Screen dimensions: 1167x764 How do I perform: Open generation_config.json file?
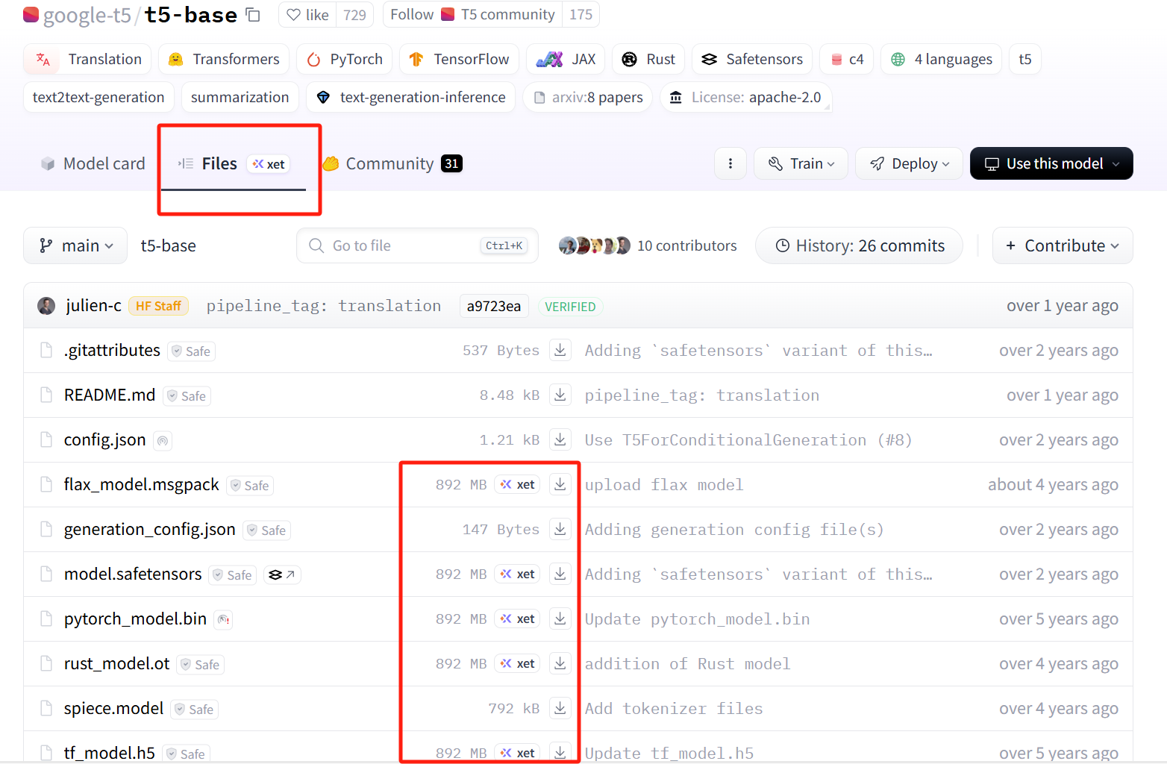click(x=150, y=529)
